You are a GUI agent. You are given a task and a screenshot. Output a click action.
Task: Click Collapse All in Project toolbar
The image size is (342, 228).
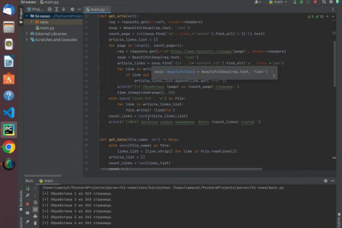coord(64,9)
